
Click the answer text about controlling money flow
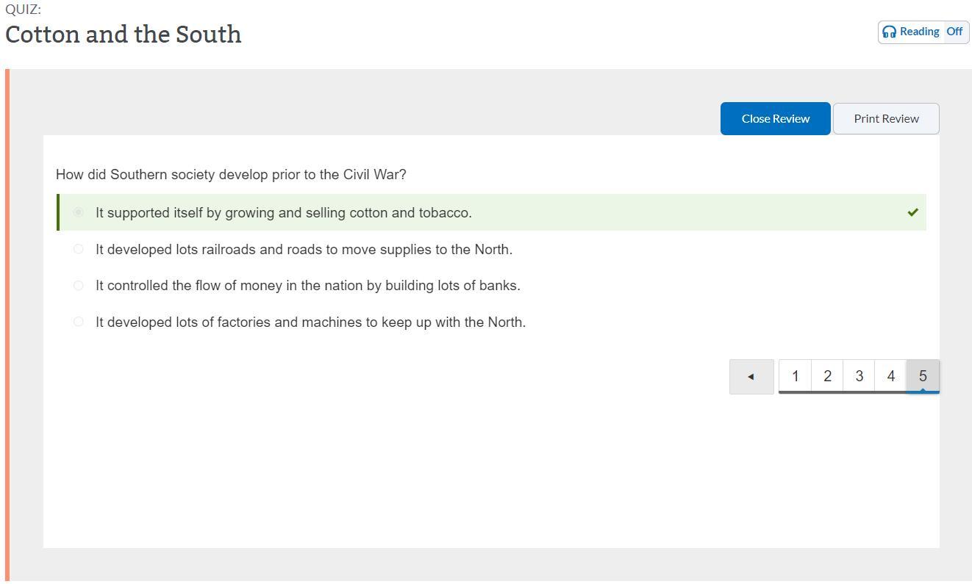pyautogui.click(x=307, y=286)
